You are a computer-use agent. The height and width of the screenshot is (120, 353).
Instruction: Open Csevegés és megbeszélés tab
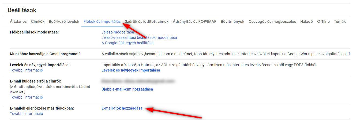coord(272,21)
